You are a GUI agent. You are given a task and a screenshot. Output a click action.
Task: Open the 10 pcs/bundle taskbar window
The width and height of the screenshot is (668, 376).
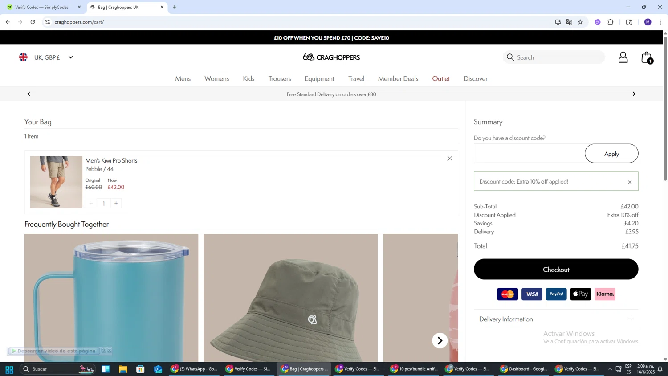tap(415, 369)
